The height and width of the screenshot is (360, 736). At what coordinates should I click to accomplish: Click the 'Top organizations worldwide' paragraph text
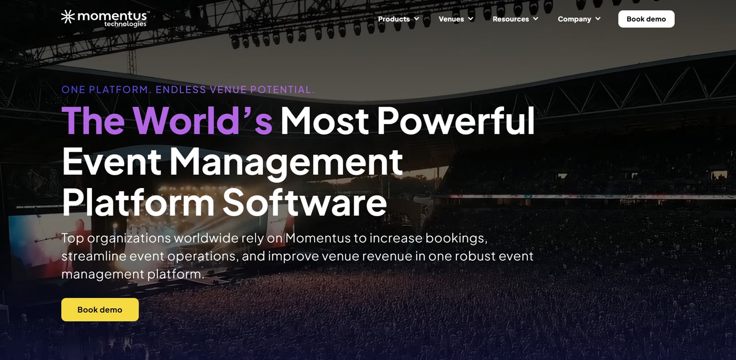[x=298, y=256]
